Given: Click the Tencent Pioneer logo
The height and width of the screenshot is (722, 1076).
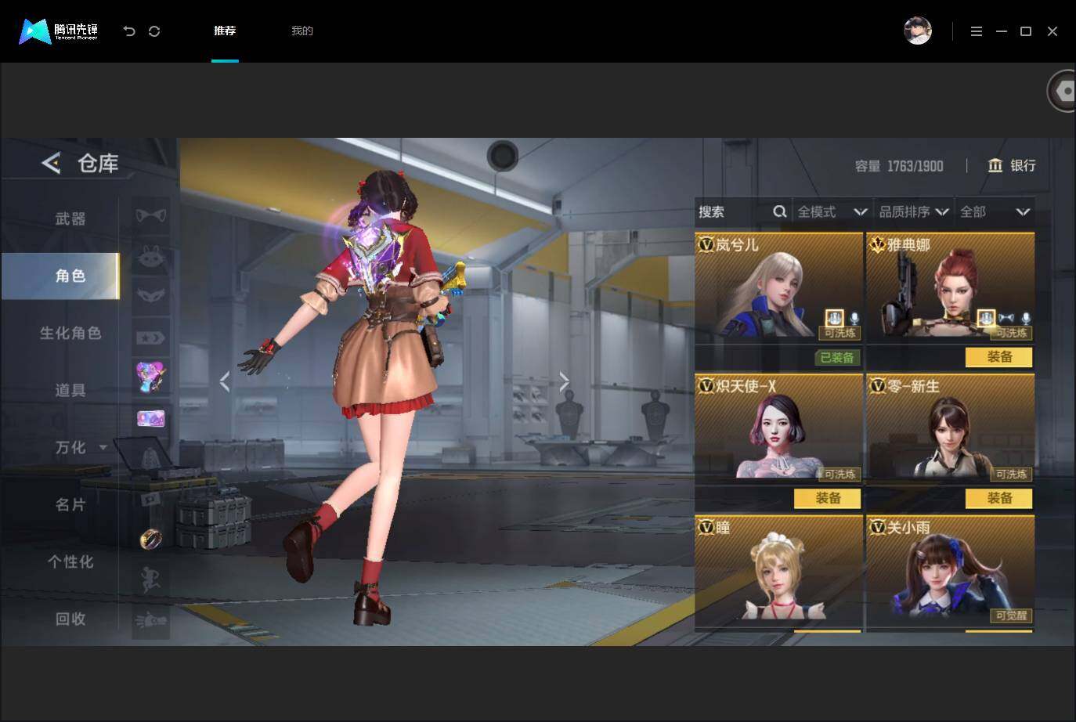Looking at the screenshot, I should [59, 31].
